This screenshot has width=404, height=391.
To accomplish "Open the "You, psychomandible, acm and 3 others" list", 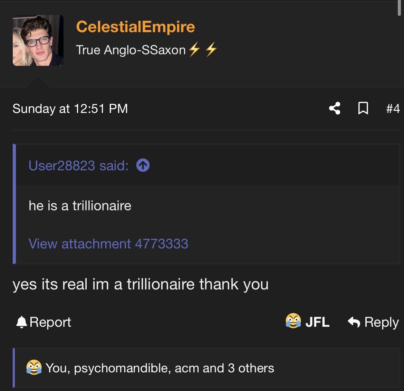I will [x=160, y=368].
